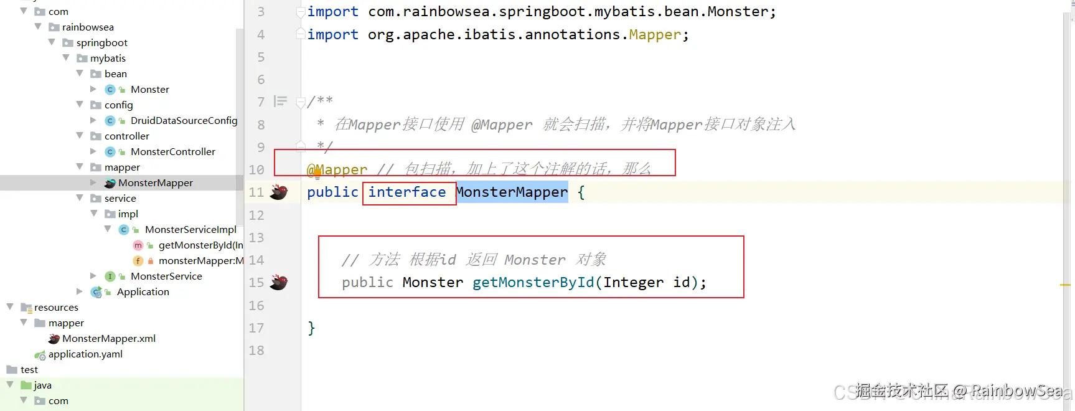Click the getMonsterById method icon
This screenshot has height=411, width=1075.
point(138,245)
